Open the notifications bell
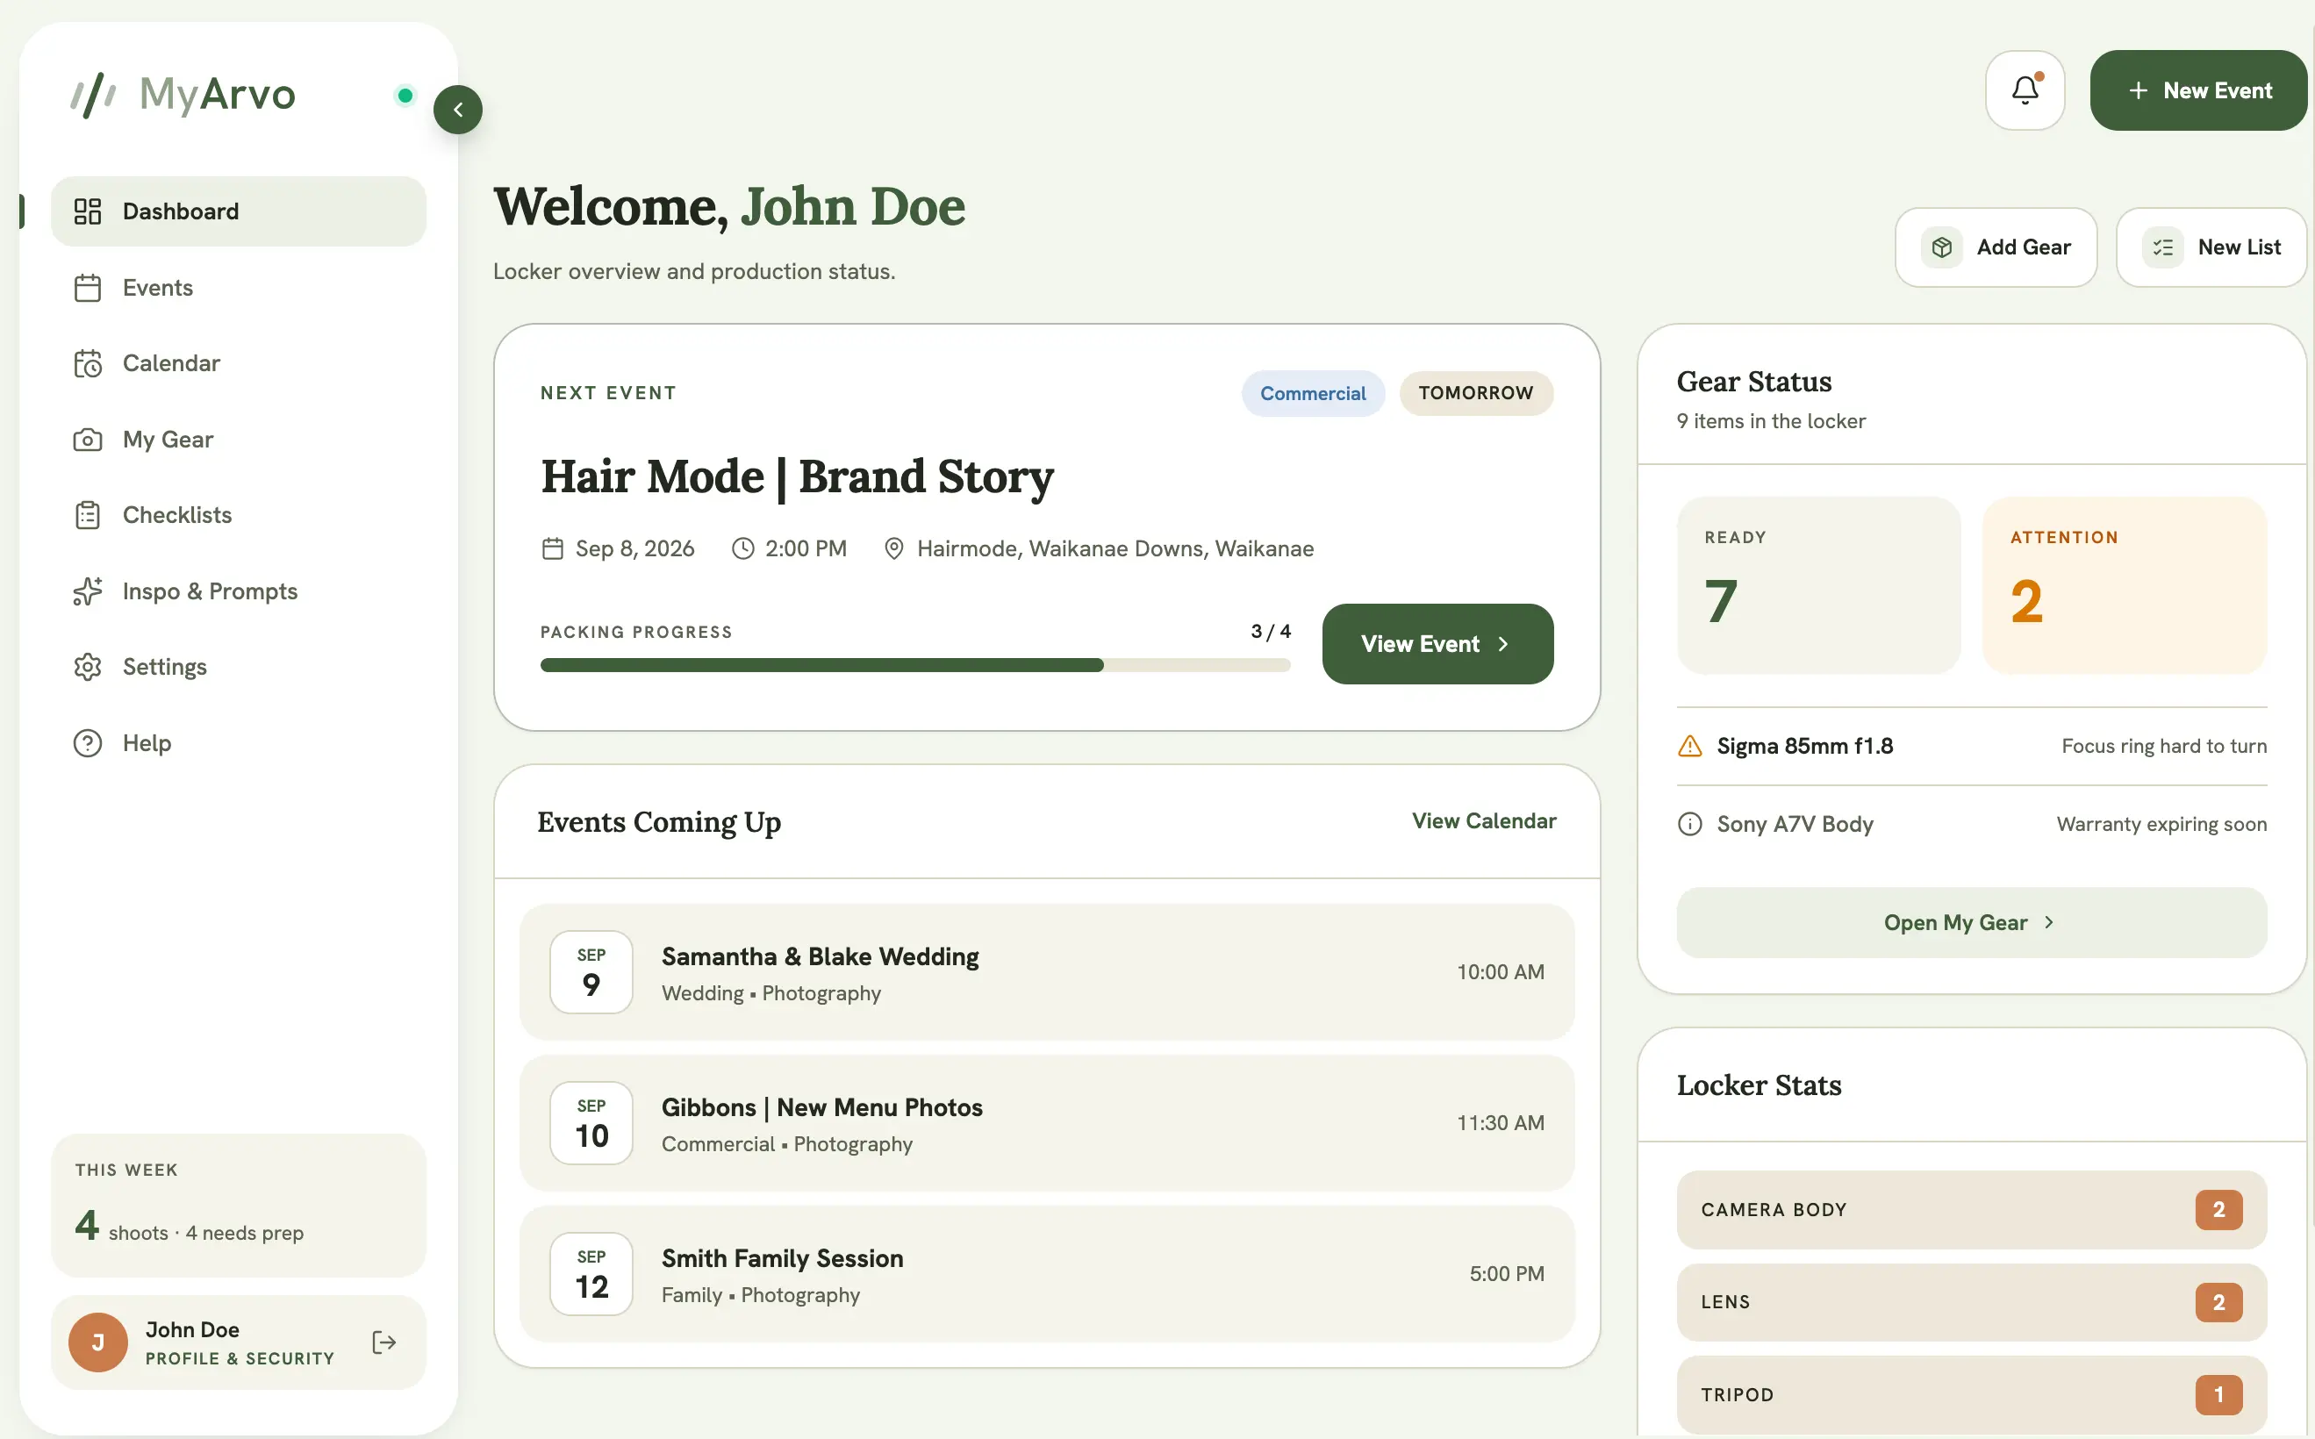Viewport: 2315px width, 1439px height. 2025,90
